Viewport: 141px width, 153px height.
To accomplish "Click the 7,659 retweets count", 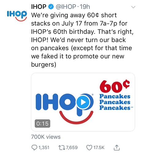I will click(72, 148).
